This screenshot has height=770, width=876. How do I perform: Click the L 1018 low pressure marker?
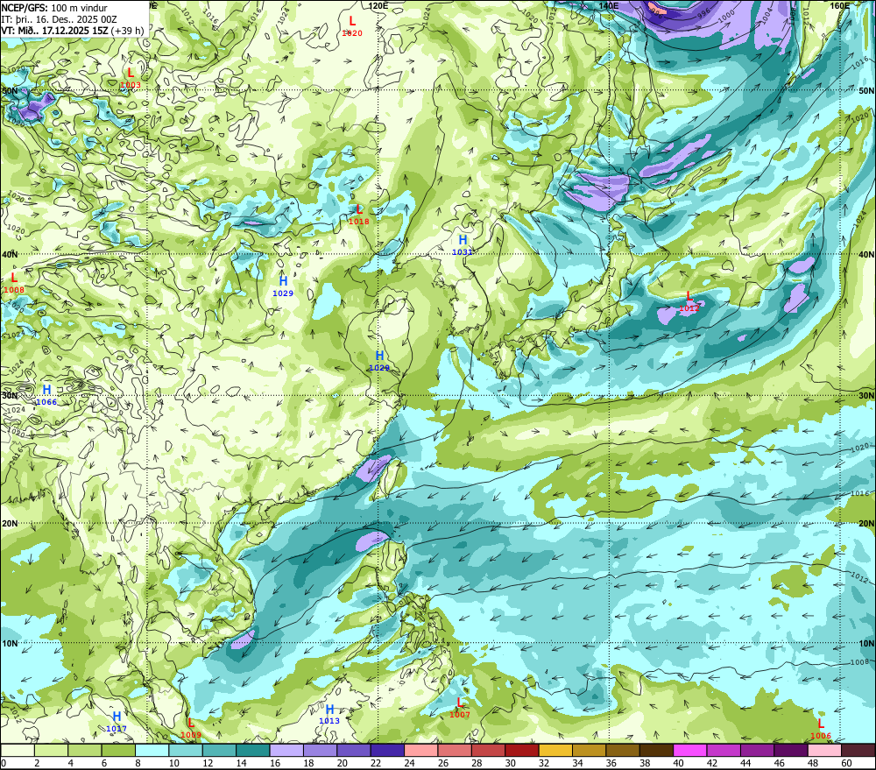pyautogui.click(x=358, y=215)
